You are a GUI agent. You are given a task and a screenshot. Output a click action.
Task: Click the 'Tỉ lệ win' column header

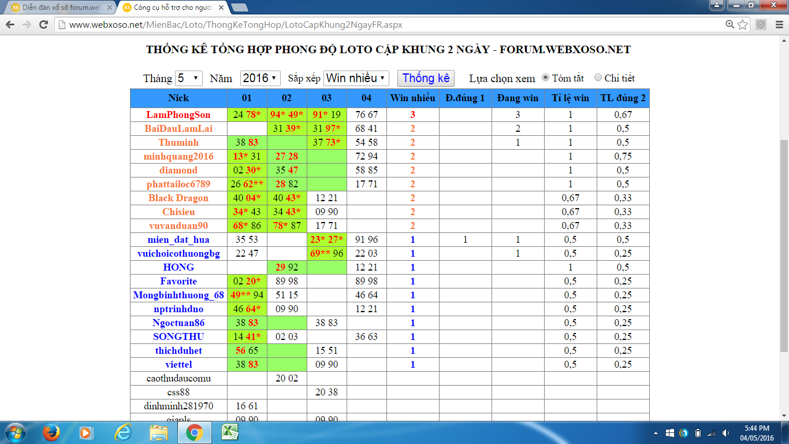[x=570, y=98]
